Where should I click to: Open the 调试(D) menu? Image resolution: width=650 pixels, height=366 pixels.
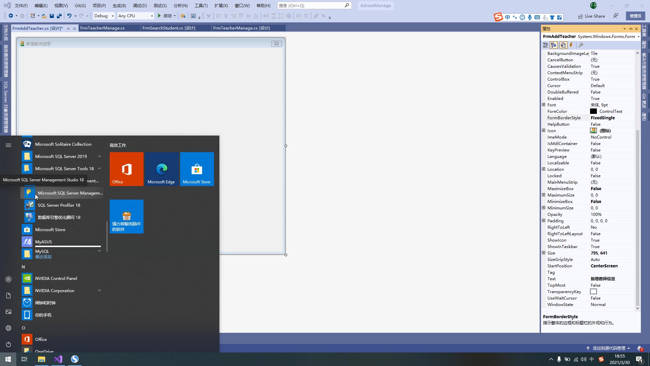pos(140,5)
